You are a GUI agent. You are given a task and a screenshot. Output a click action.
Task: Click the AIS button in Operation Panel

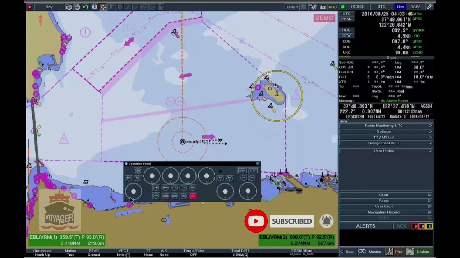pyautogui.click(x=184, y=187)
